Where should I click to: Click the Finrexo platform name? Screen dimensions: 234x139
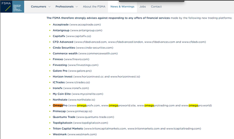pyautogui.click(x=58, y=59)
